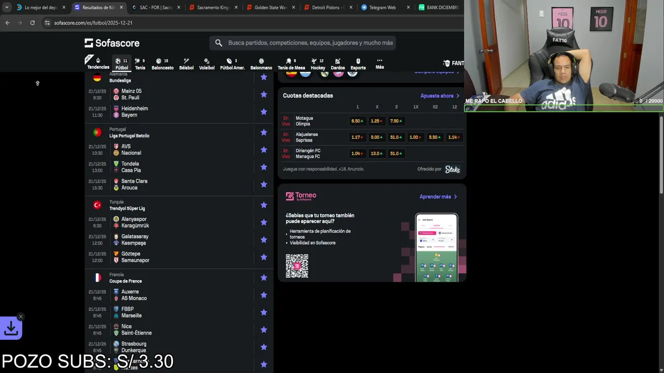
Task: Click the Germany flag for Bundesliga
Action: click(x=97, y=77)
